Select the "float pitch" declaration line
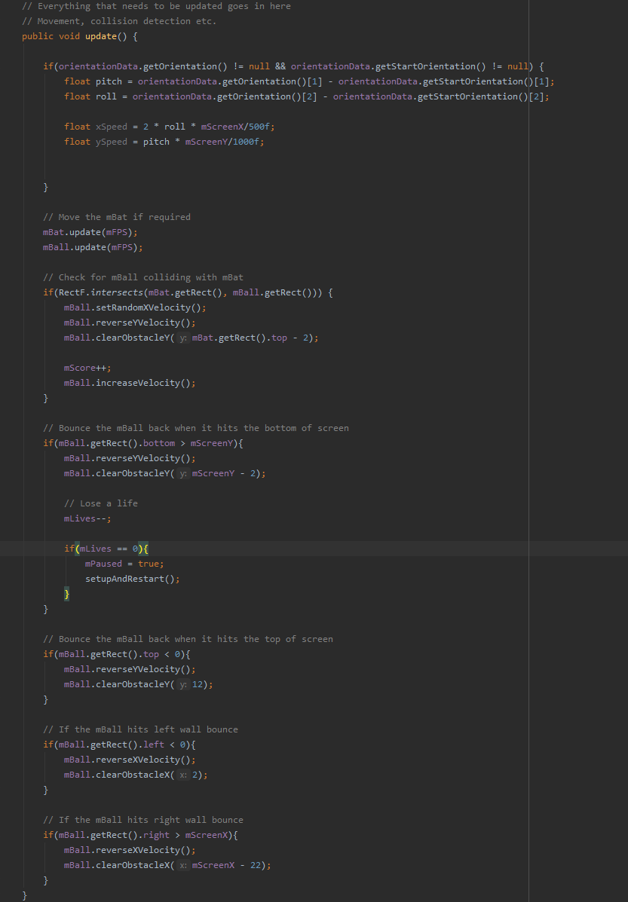 (309, 81)
